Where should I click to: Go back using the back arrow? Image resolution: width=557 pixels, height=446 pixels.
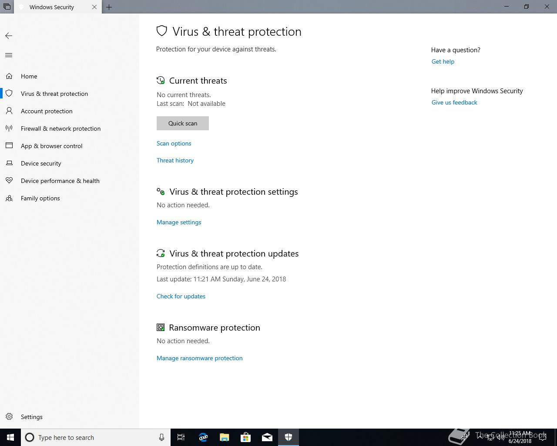click(9, 36)
